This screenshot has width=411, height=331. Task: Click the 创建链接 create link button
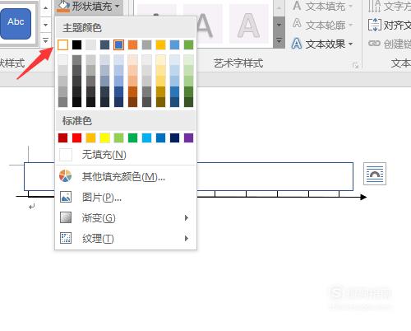point(389,44)
